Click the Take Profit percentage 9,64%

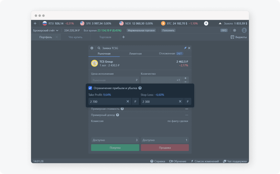tap(107, 95)
